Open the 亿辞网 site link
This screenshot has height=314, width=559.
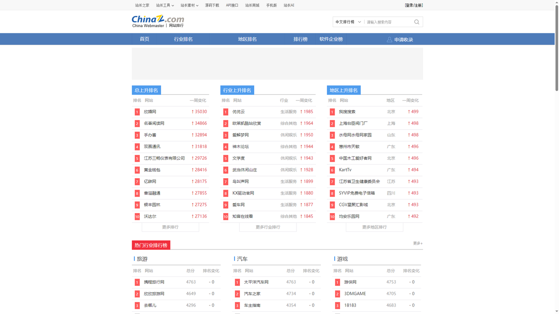pyautogui.click(x=150, y=181)
